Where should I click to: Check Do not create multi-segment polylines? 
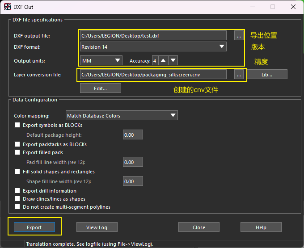tap(17, 207)
